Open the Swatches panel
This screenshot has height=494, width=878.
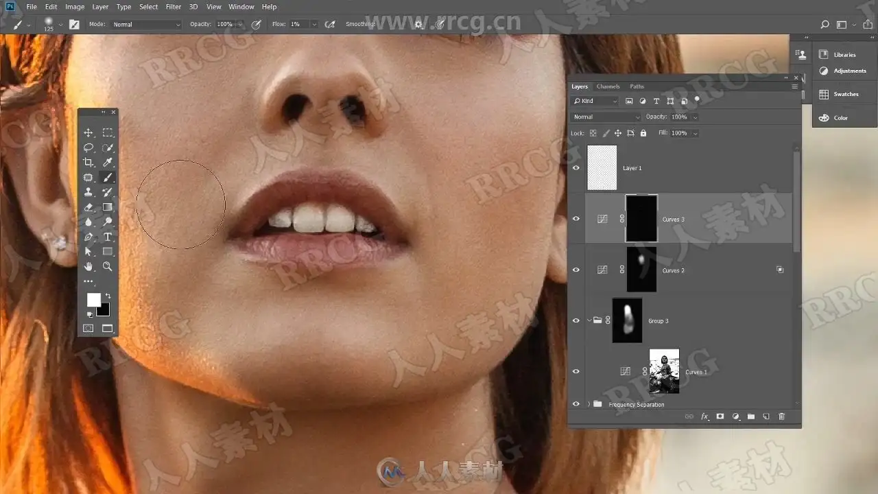tap(845, 94)
